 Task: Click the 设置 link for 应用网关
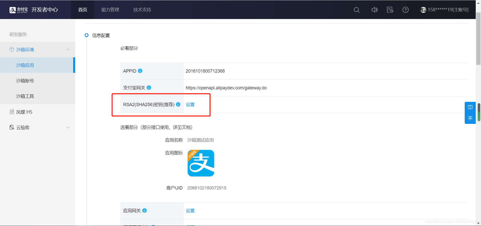click(190, 210)
